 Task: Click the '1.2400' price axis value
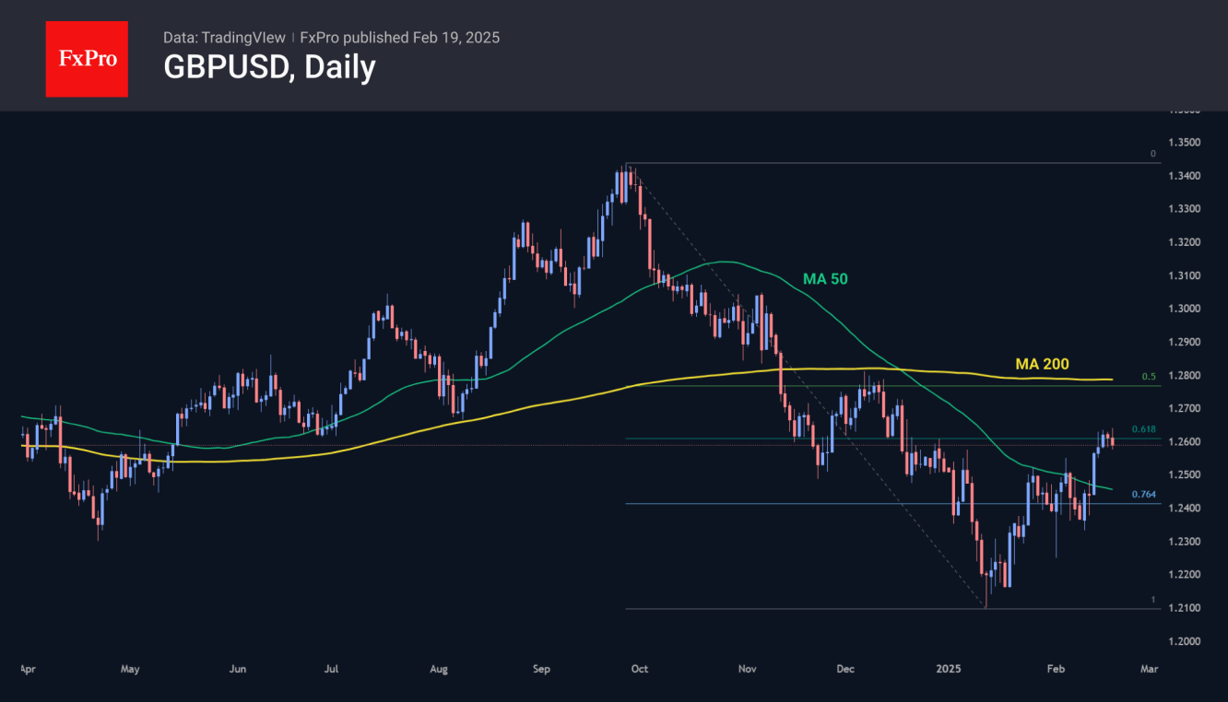(x=1185, y=509)
